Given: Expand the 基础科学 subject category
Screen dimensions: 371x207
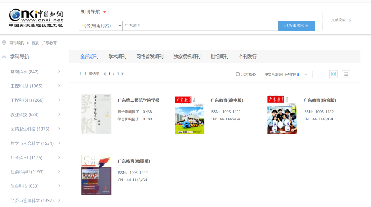Looking at the screenshot, I should [34, 71].
